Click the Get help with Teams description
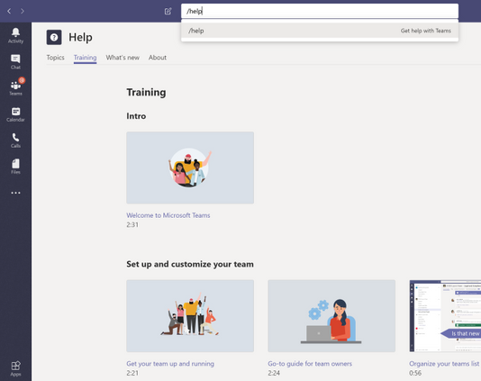The image size is (481, 381). point(426,31)
